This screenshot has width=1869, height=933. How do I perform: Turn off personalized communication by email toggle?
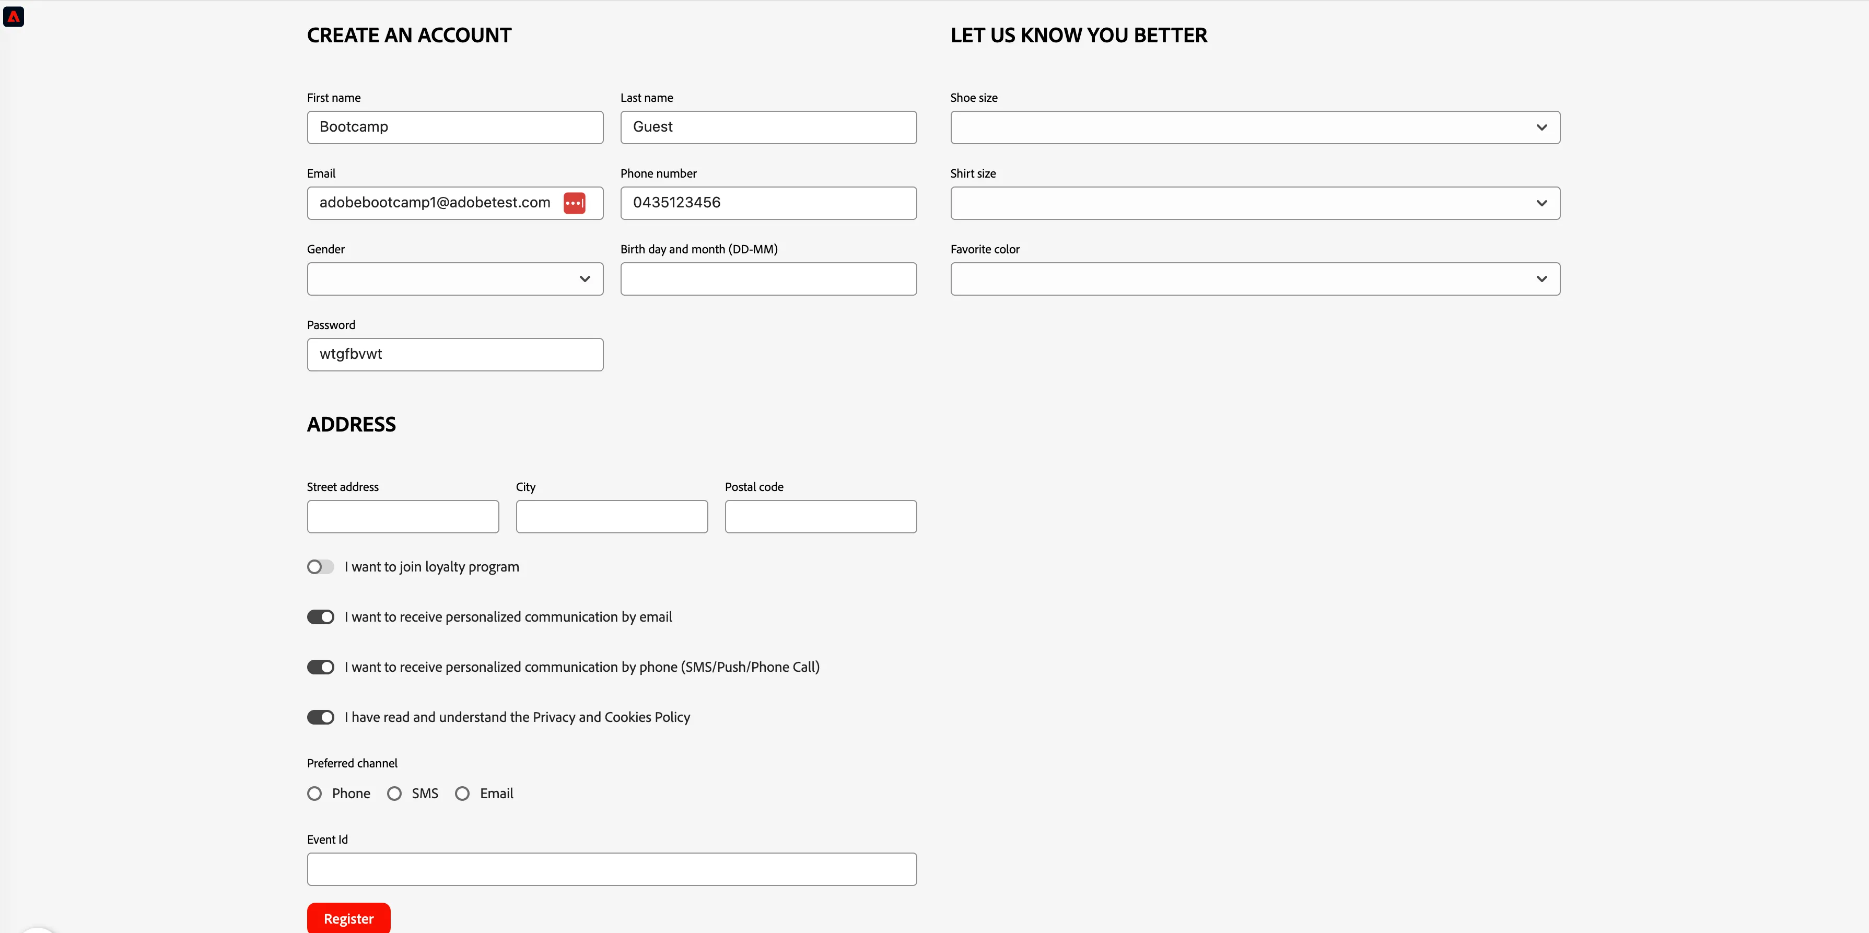point(320,616)
